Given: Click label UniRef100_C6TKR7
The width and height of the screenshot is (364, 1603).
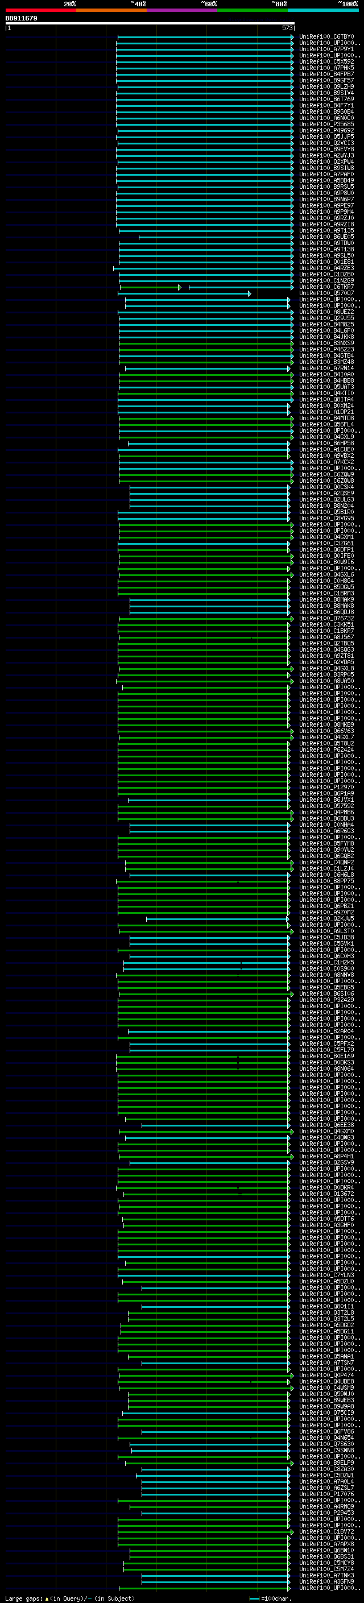Looking at the screenshot, I should [x=326, y=287].
